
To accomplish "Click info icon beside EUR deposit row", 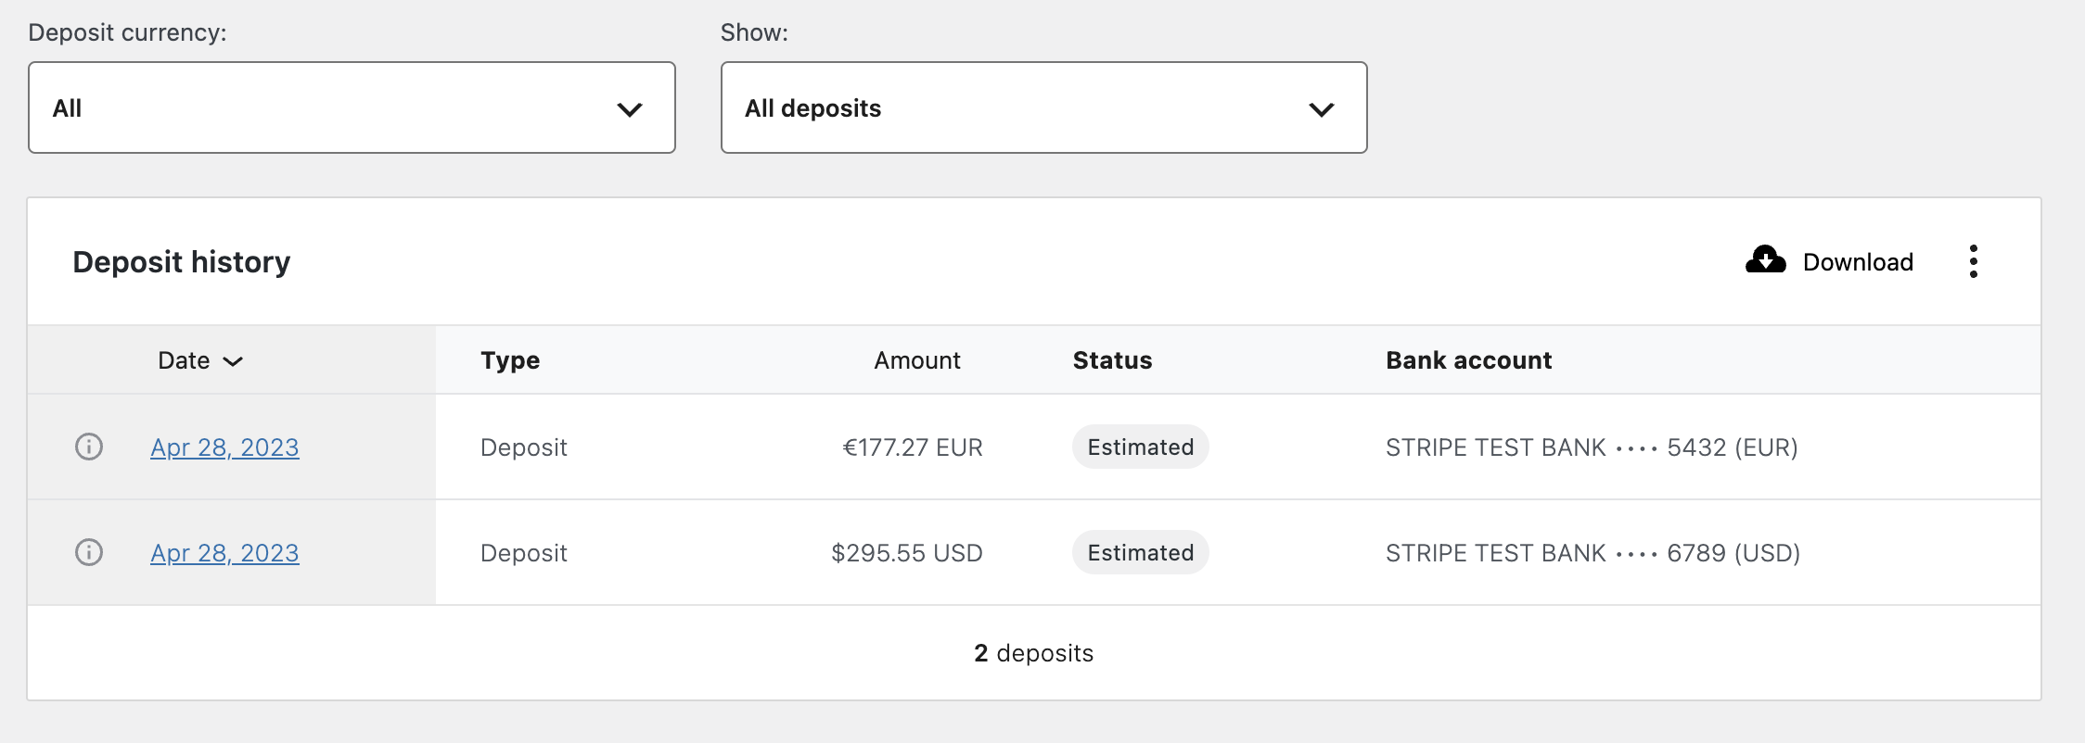I will click(x=89, y=447).
